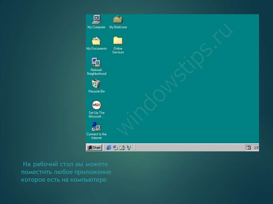Click the View Channels Quick Launch icon
This screenshot has height=204, width=273.
coord(129,148)
